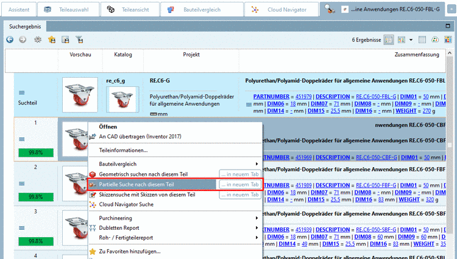Switch to list view mode icon

pos(389,40)
